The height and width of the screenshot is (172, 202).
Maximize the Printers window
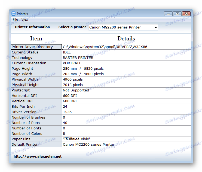177,14
